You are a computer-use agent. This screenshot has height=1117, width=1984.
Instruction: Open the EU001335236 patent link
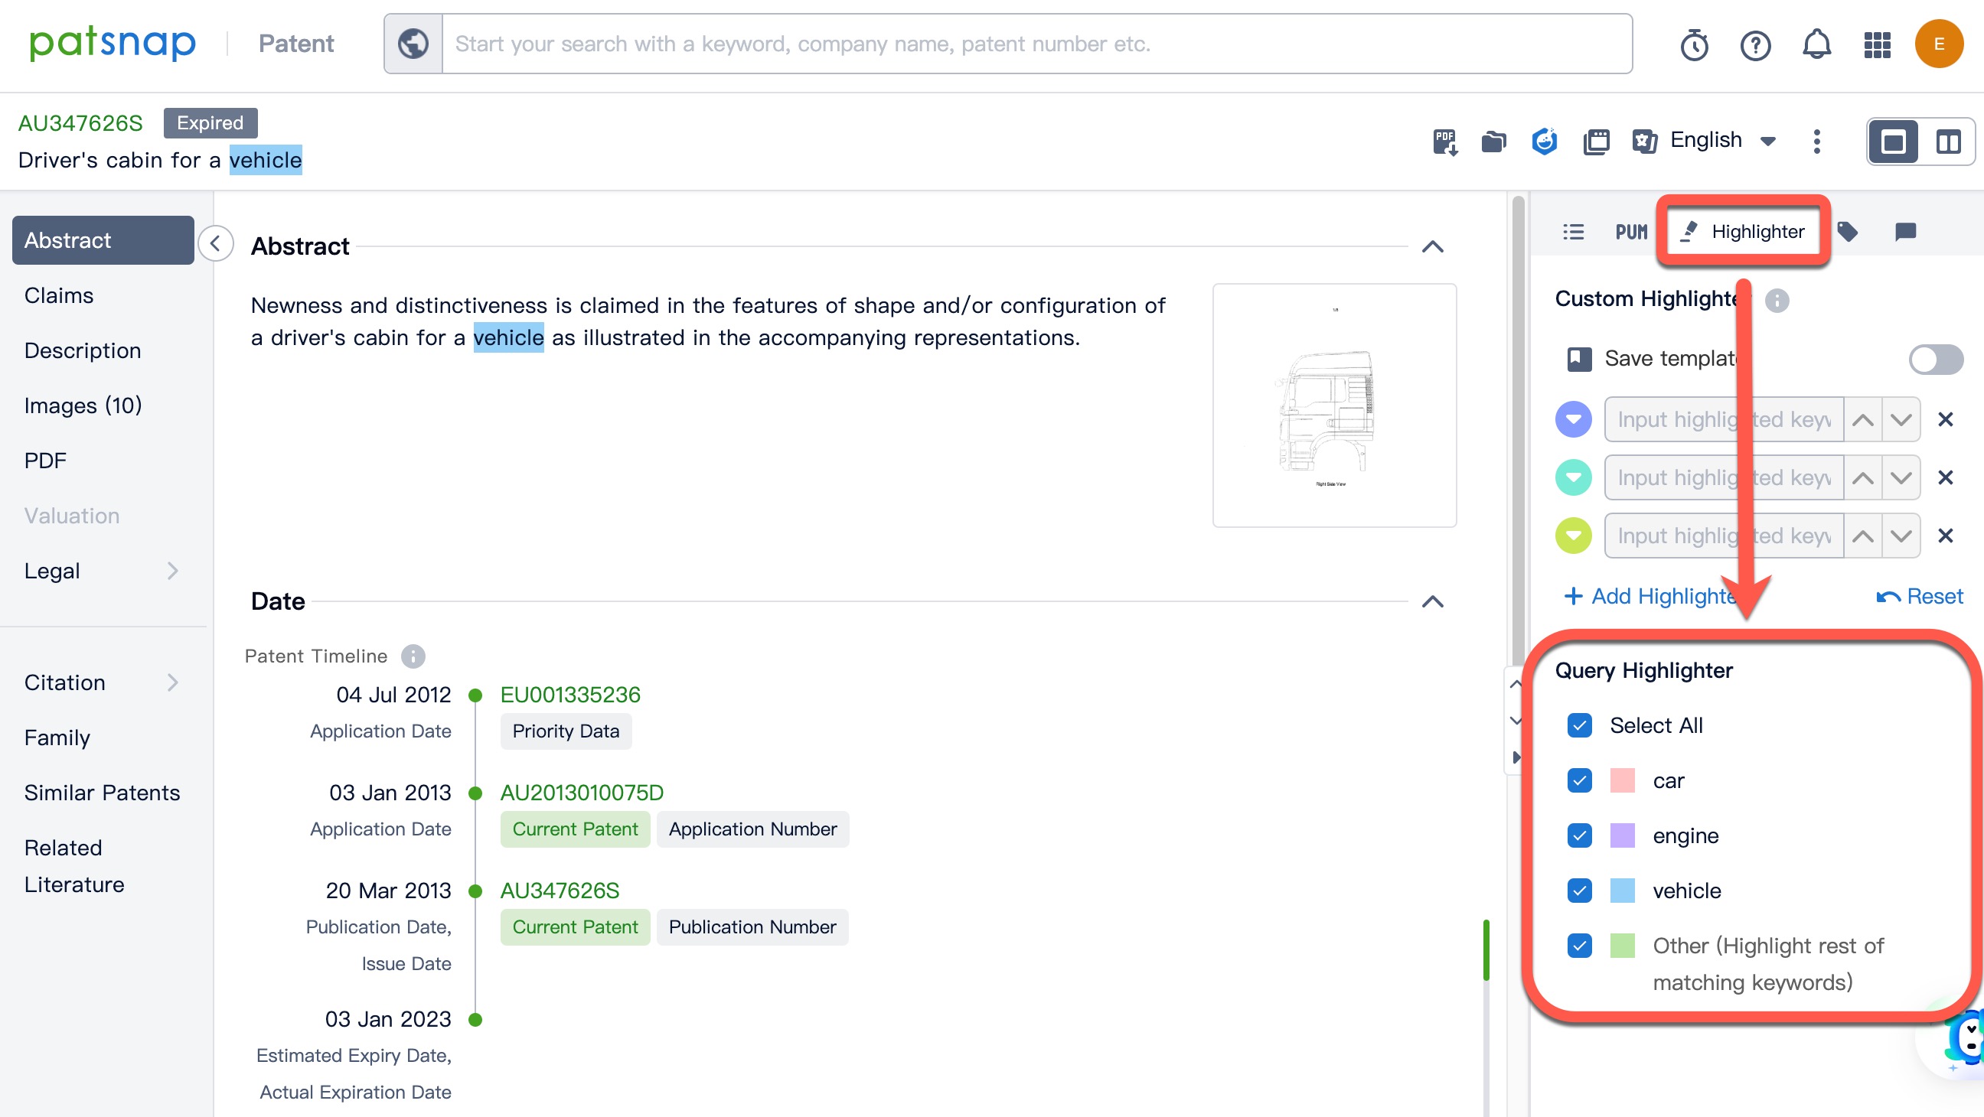(x=570, y=695)
